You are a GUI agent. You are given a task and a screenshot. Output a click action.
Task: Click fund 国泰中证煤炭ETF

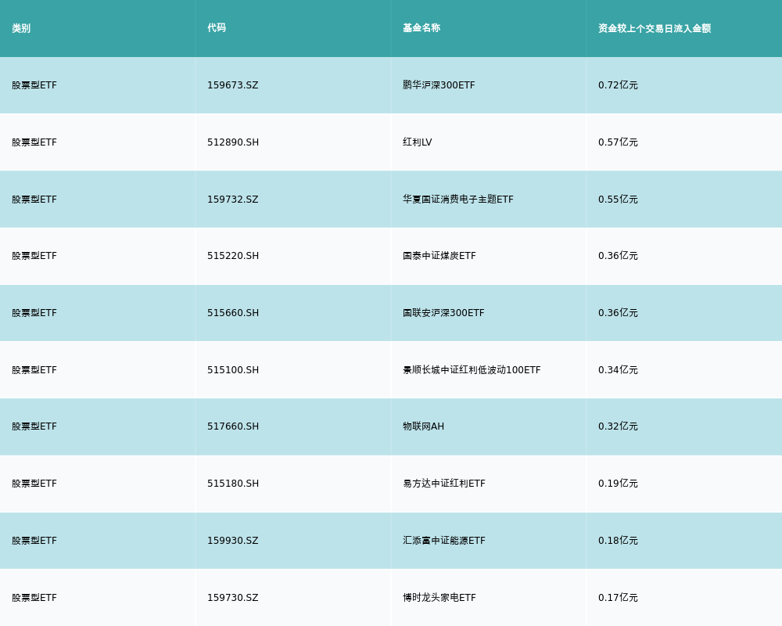(439, 256)
